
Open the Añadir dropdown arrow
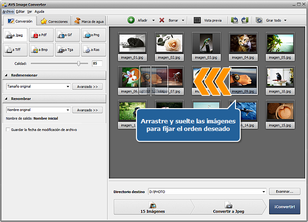pos(154,20)
